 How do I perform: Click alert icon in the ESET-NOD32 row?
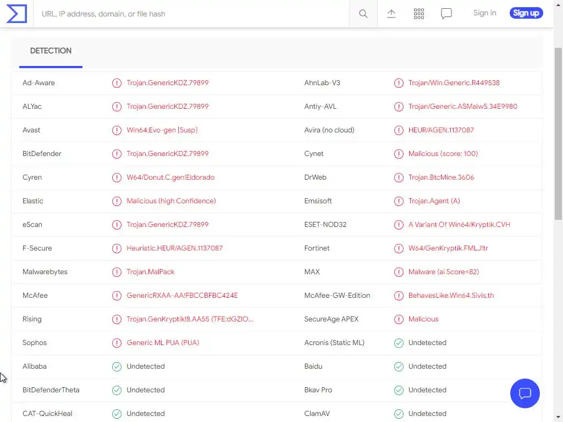click(399, 225)
